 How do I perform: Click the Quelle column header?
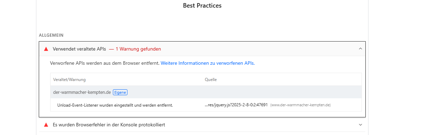coord(211,80)
